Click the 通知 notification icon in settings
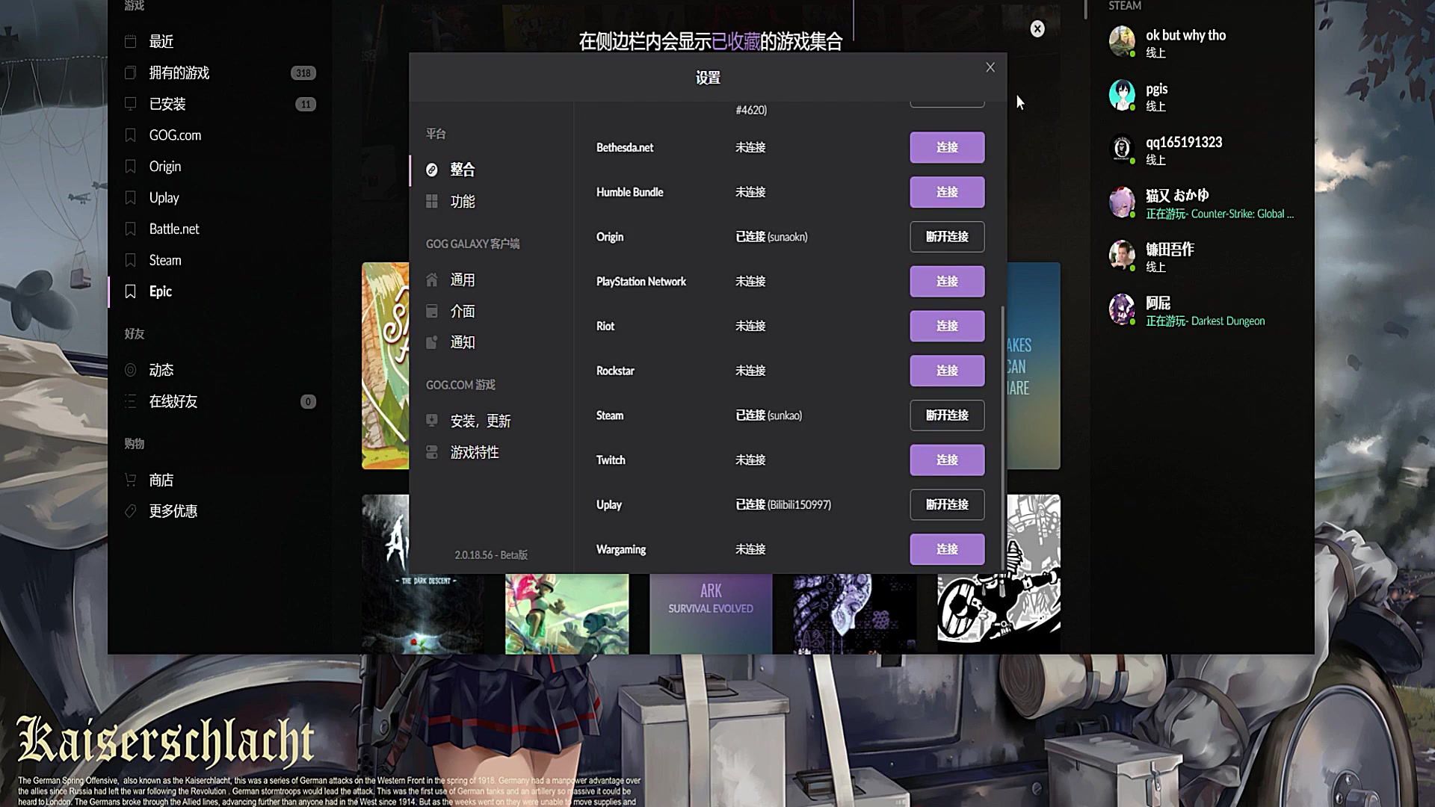Image resolution: width=1435 pixels, height=807 pixels. tap(432, 342)
